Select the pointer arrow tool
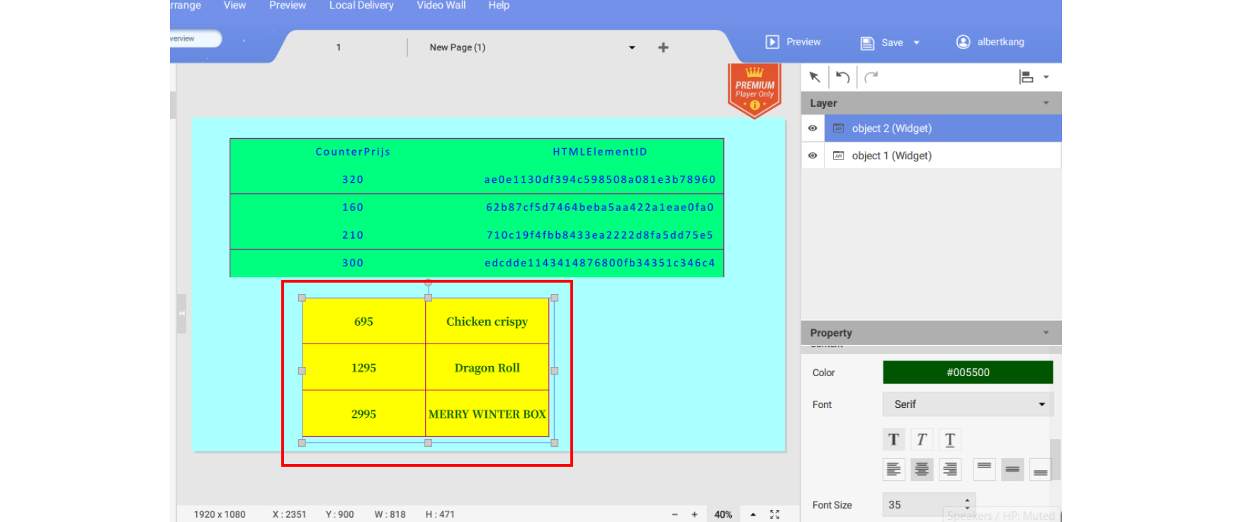The width and height of the screenshot is (1254, 522). tap(815, 77)
